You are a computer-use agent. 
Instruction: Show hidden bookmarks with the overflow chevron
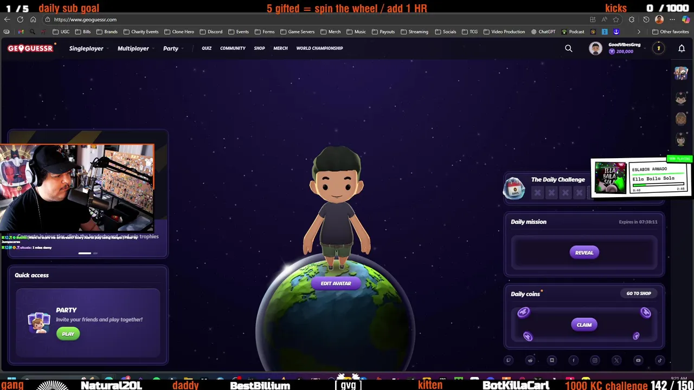click(639, 31)
